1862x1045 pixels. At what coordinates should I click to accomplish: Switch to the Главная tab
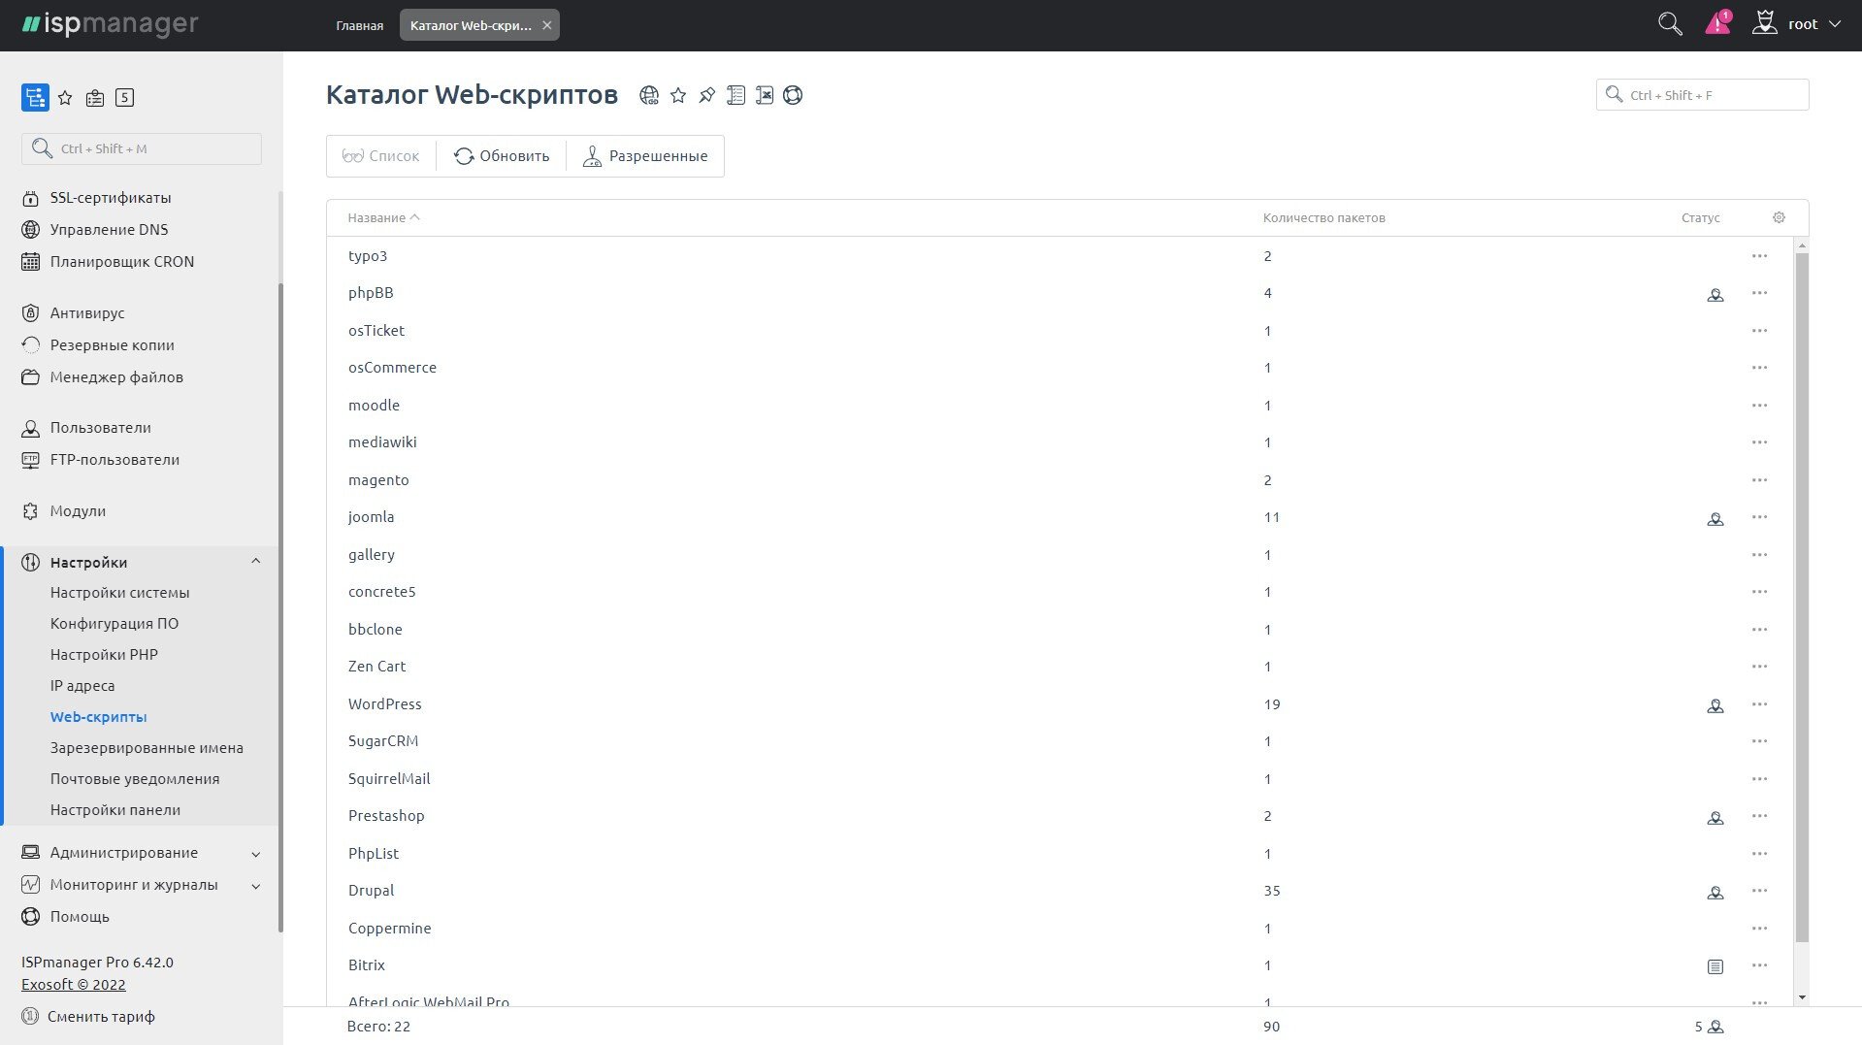[x=359, y=25]
